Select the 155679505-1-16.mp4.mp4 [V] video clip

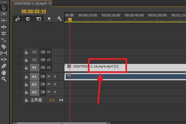point(125,68)
